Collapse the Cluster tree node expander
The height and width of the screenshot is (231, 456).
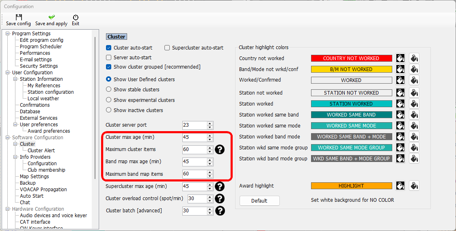[x=15, y=144]
